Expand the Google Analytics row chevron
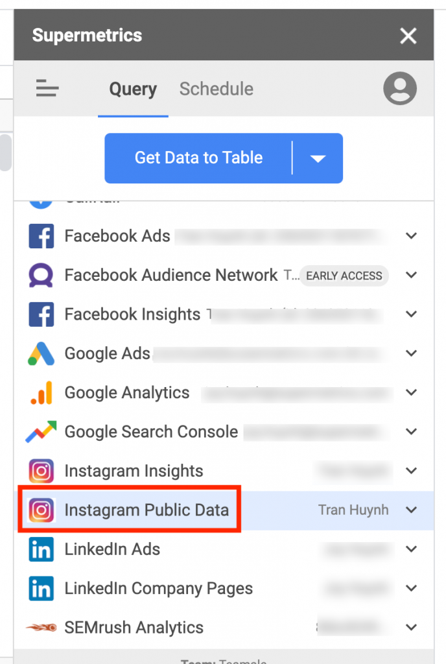Viewport: 446px width, 664px height. pyautogui.click(x=411, y=393)
